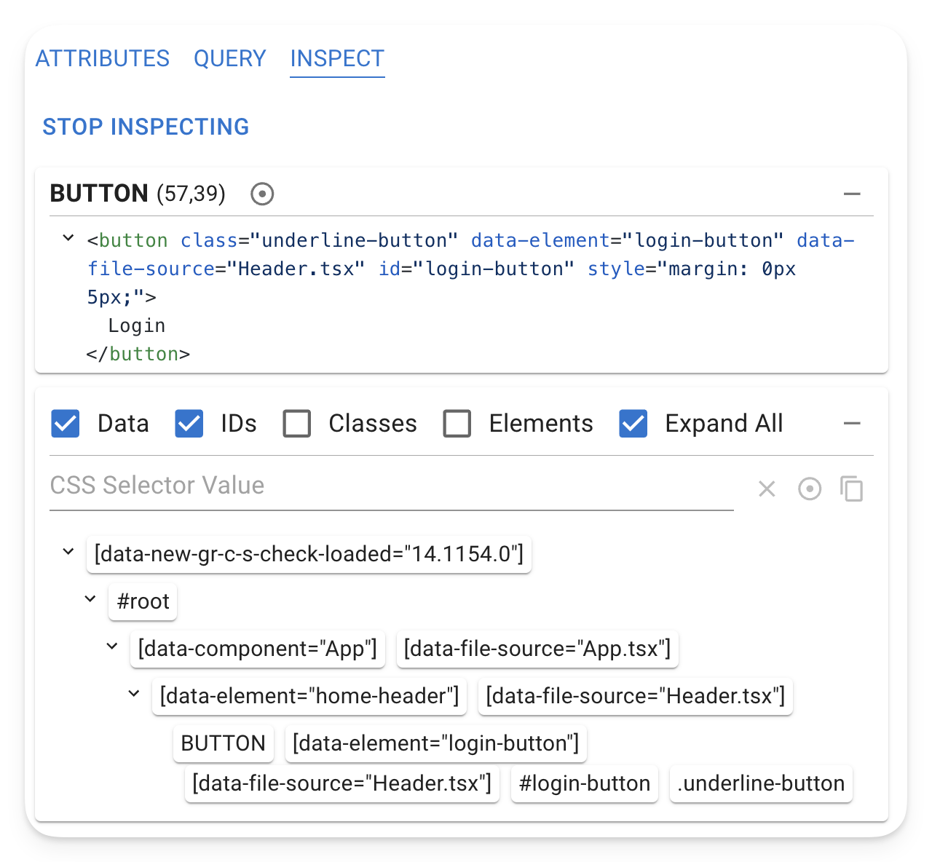This screenshot has height=862, width=932.
Task: Collapse the data-component App tree node
Action: pyautogui.click(x=112, y=646)
